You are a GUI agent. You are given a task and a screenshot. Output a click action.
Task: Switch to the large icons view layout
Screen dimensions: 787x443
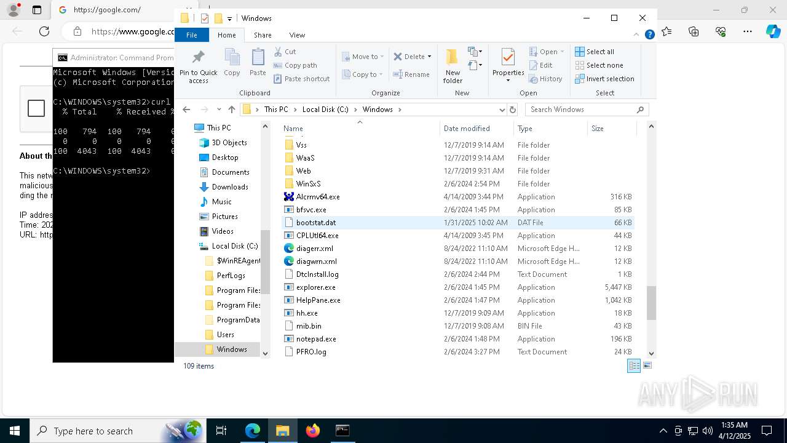pyautogui.click(x=647, y=365)
